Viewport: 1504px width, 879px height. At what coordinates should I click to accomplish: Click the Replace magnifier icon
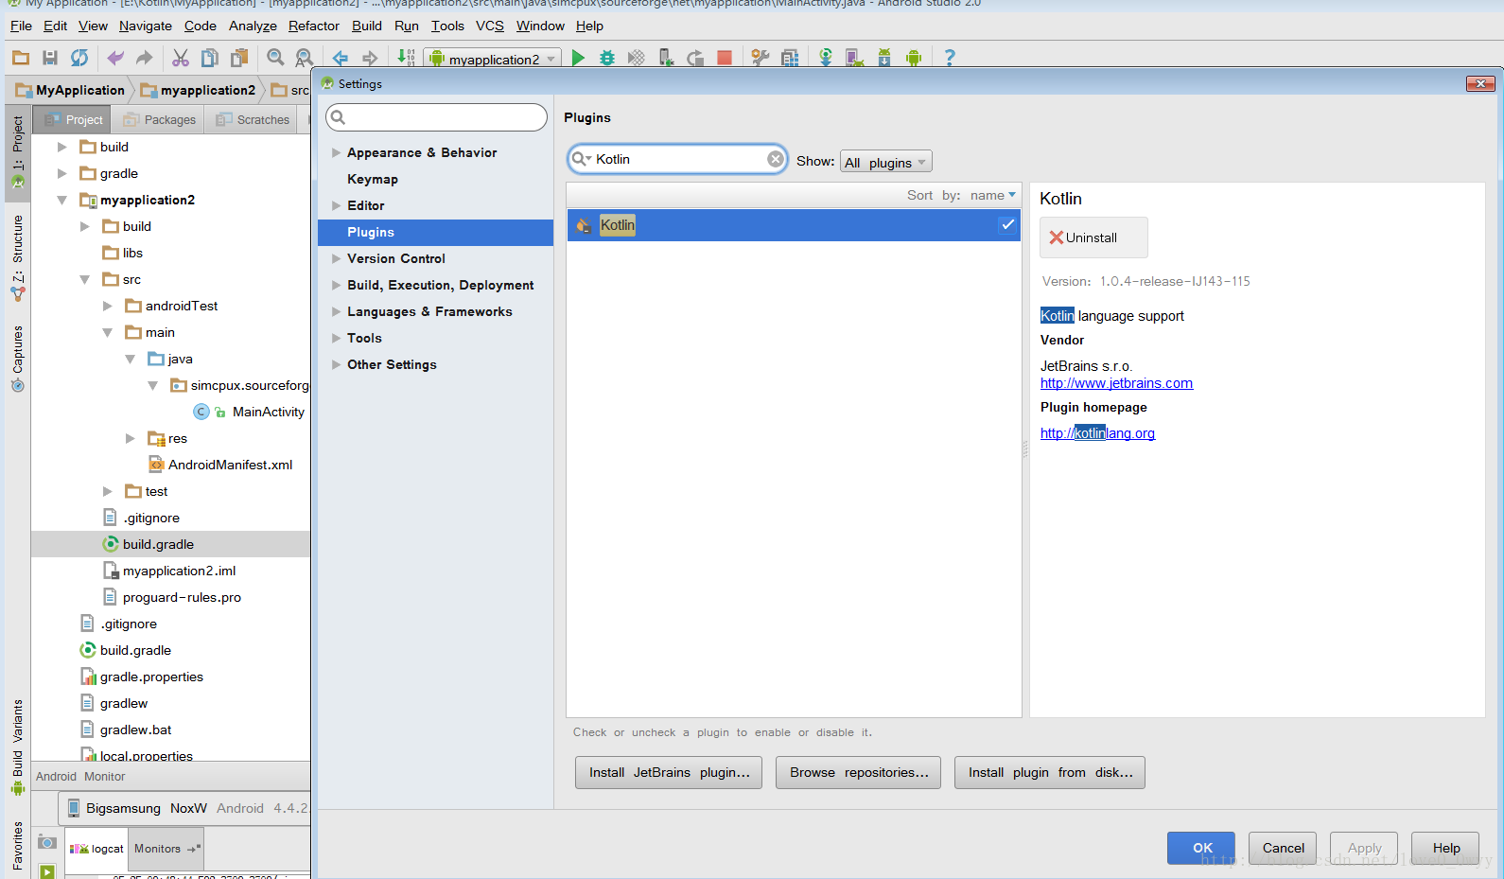(305, 59)
